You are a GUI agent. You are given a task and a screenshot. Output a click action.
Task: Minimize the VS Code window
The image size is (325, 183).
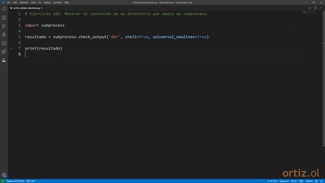click(x=306, y=3)
